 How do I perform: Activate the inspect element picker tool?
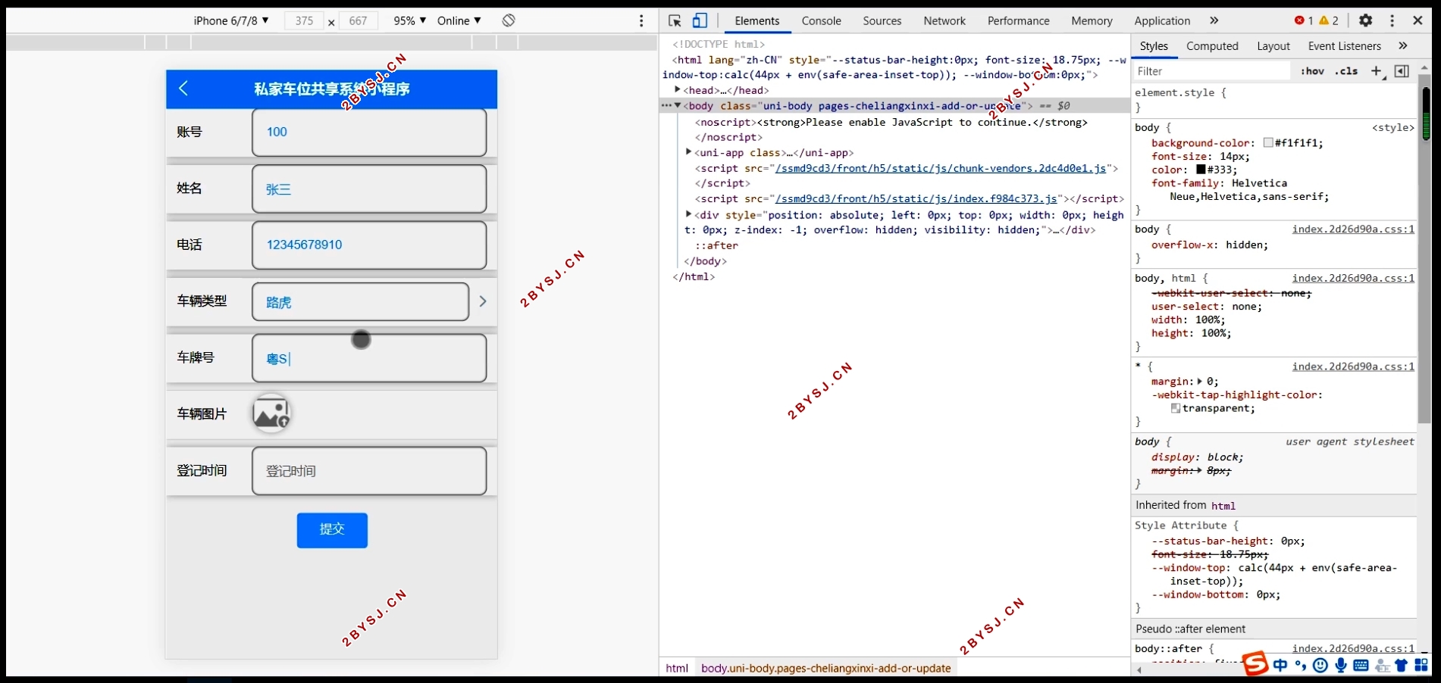pyautogui.click(x=675, y=20)
